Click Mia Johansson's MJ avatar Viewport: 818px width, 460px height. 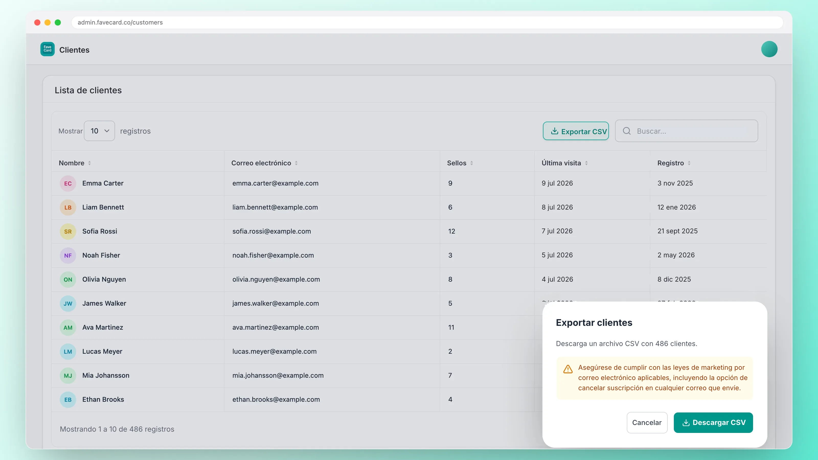(x=68, y=376)
